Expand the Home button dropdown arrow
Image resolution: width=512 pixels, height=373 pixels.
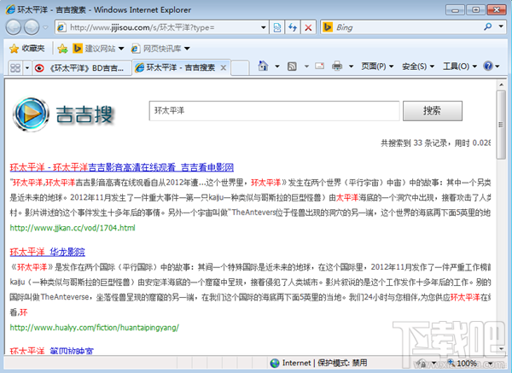(x=277, y=67)
